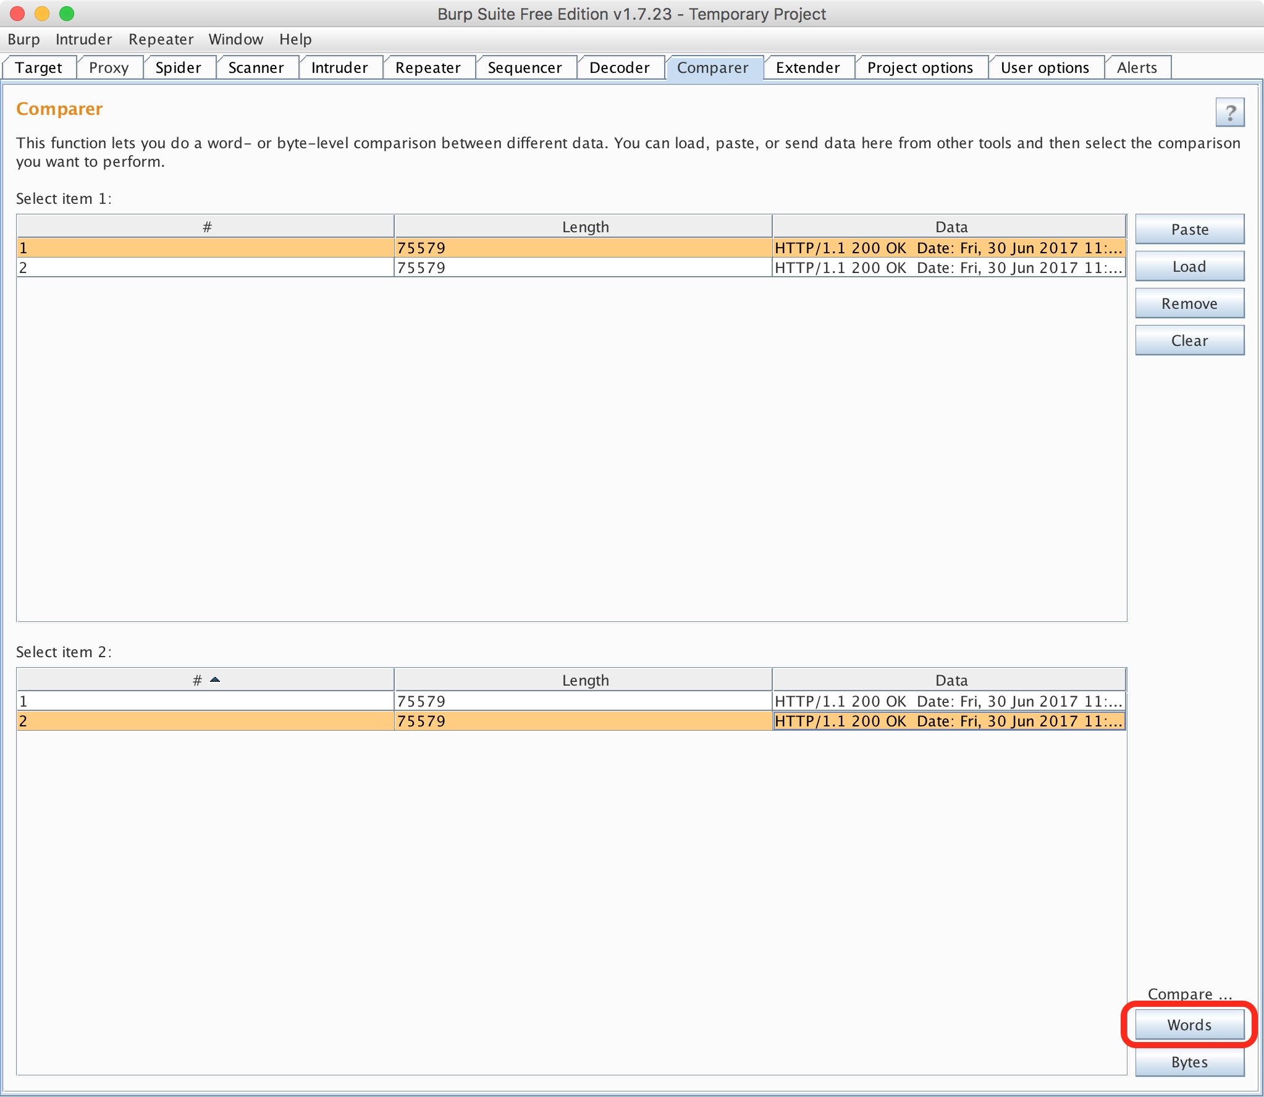Open the Project options tab
Viewport: 1264px width, 1097px height.
pyautogui.click(x=919, y=67)
